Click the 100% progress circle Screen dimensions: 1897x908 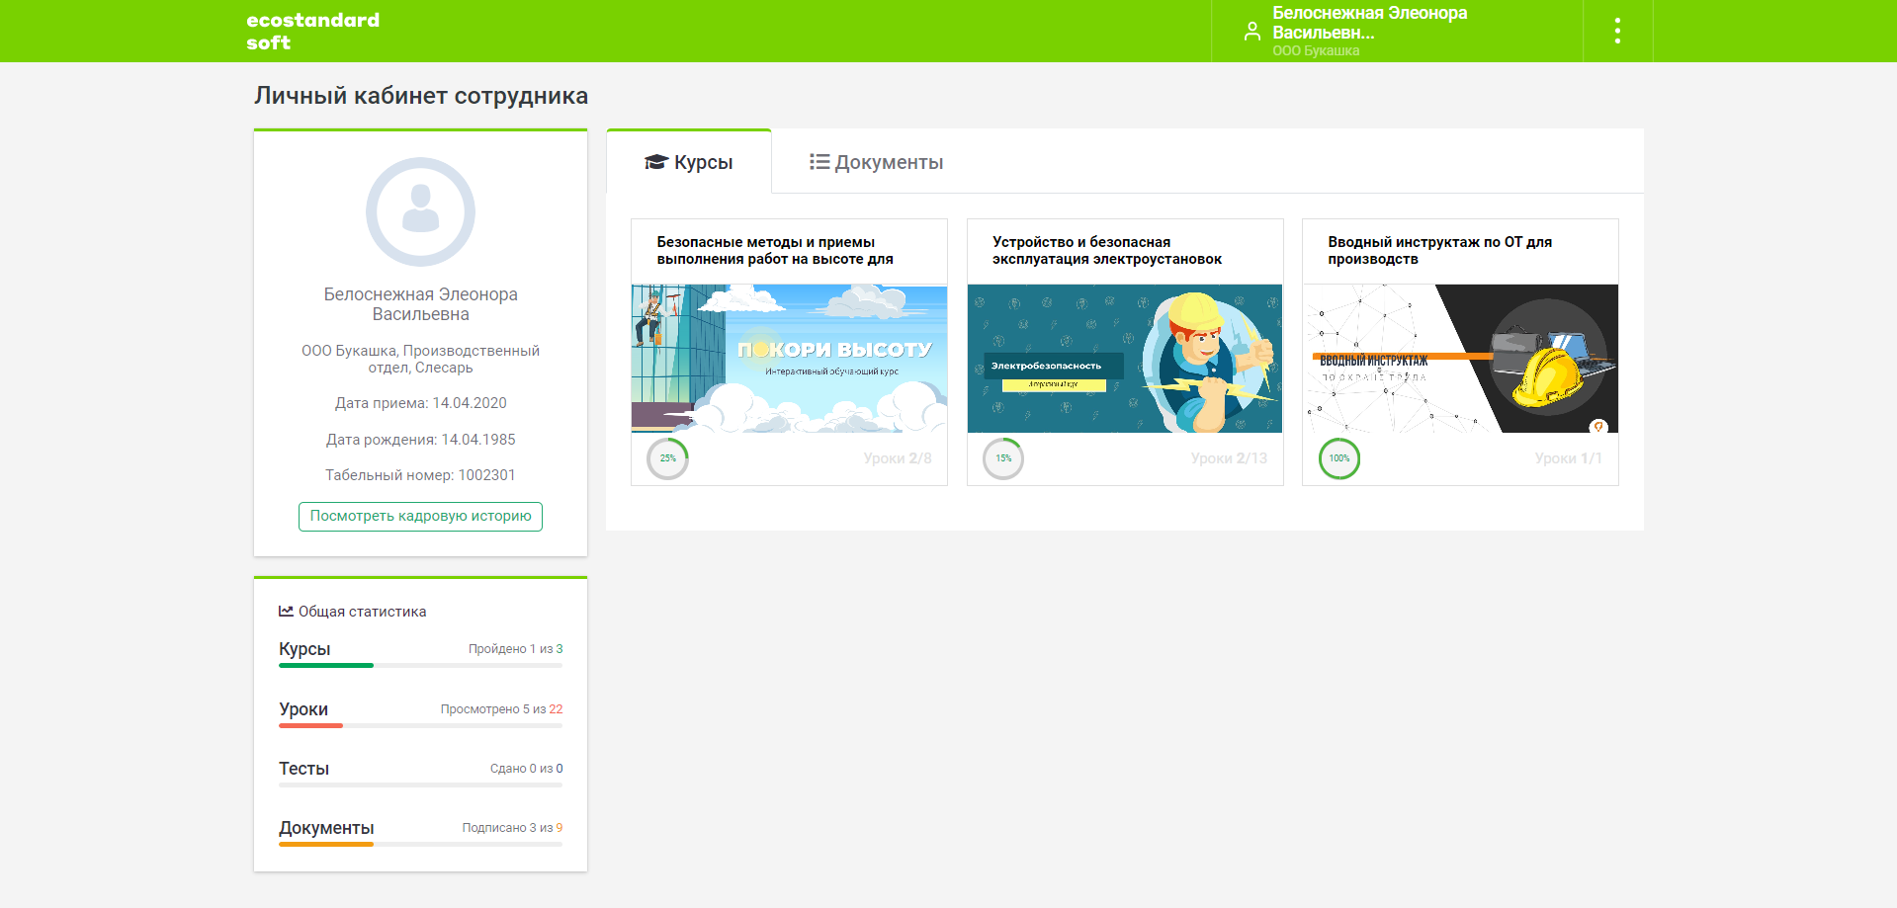[x=1339, y=458]
